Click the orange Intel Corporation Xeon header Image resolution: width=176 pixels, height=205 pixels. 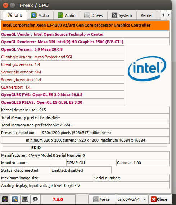click(85, 25)
